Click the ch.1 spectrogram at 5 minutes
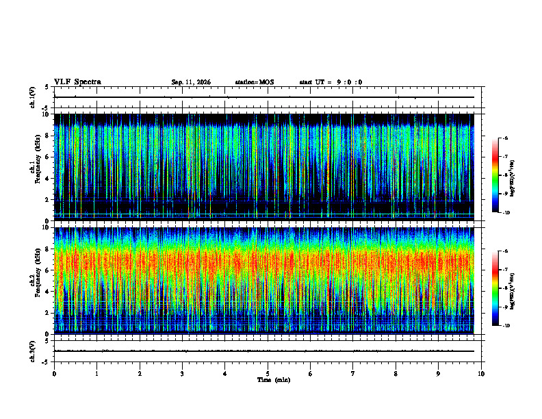 click(268, 167)
